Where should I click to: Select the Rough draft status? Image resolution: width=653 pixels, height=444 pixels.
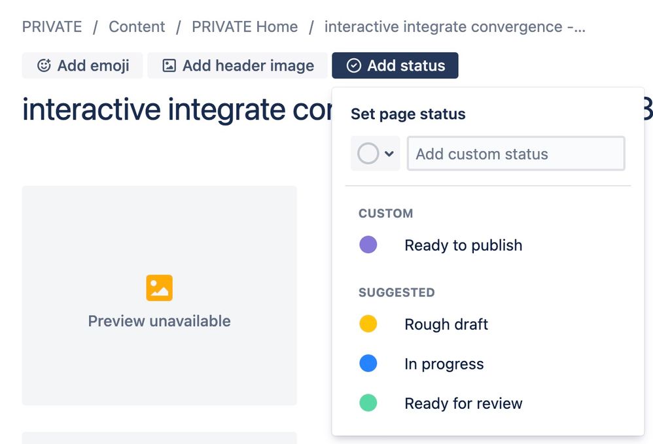pos(446,324)
